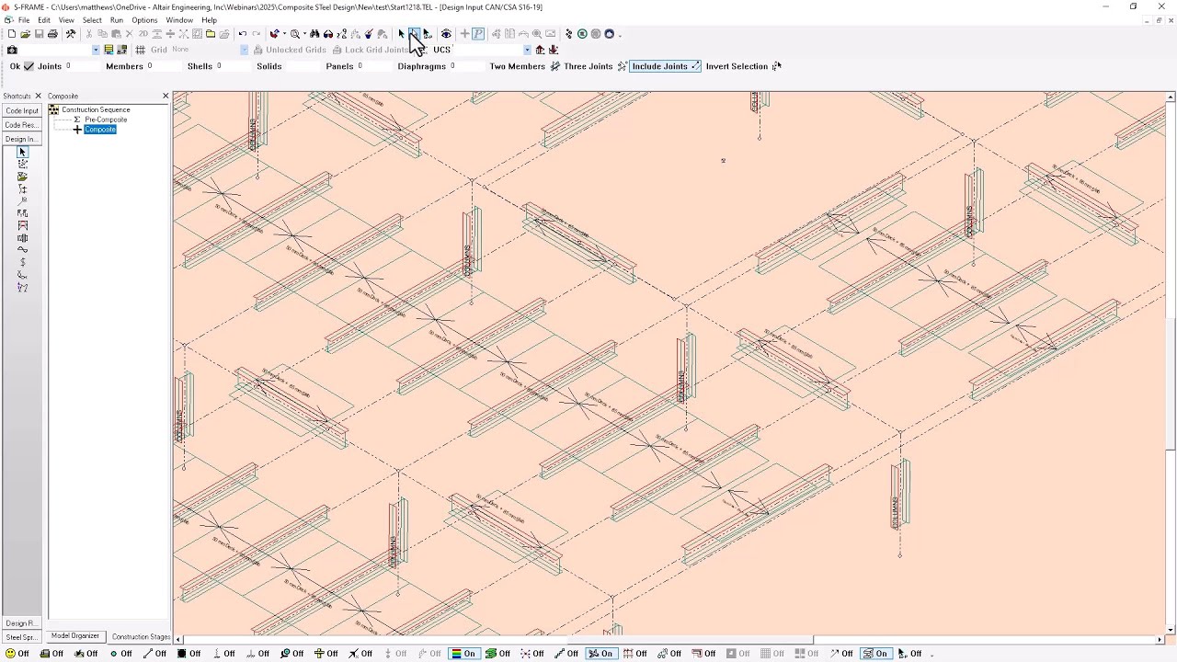Open the View menu

[66, 20]
